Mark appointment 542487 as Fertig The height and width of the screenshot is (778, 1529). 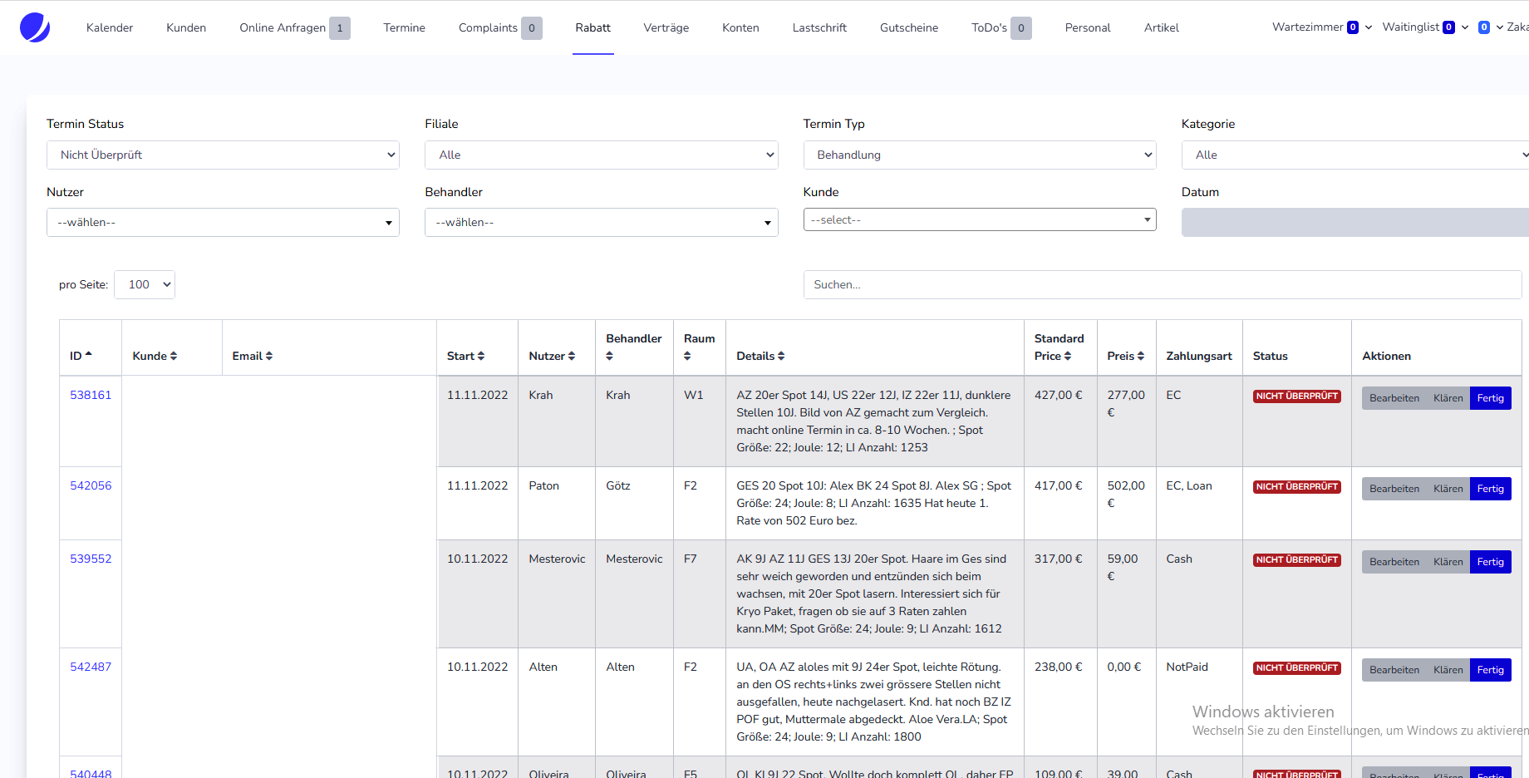pyautogui.click(x=1491, y=670)
